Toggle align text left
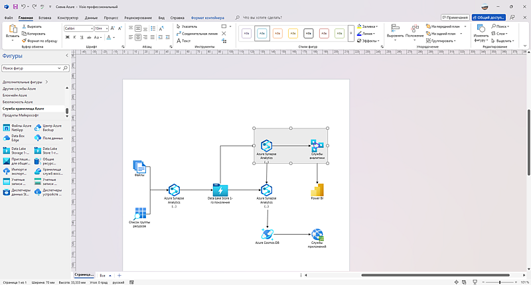531x285 pixels. click(131, 37)
